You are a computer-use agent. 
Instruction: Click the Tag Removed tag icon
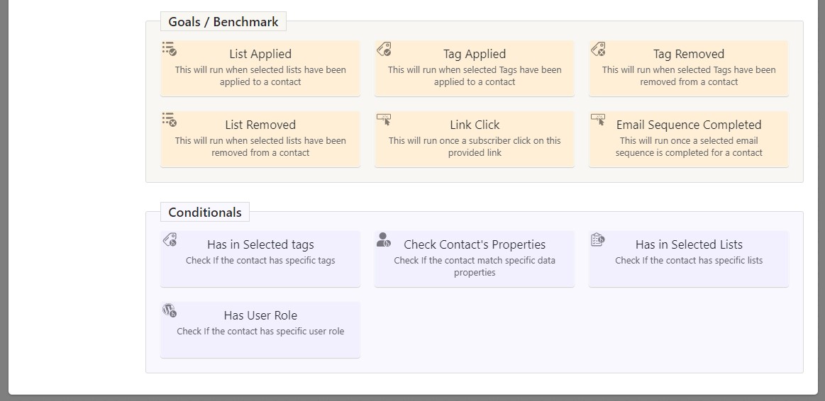(598, 49)
